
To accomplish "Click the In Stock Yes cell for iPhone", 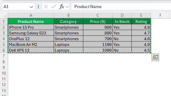I will (122, 27).
